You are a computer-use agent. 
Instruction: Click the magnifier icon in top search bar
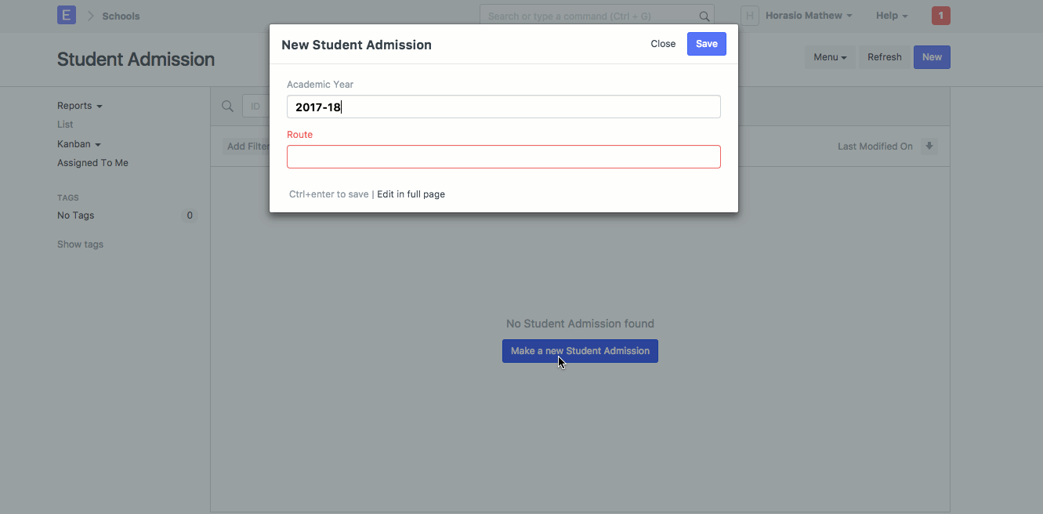(704, 16)
